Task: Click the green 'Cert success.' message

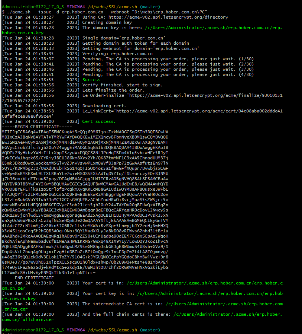Action: coord(99,121)
